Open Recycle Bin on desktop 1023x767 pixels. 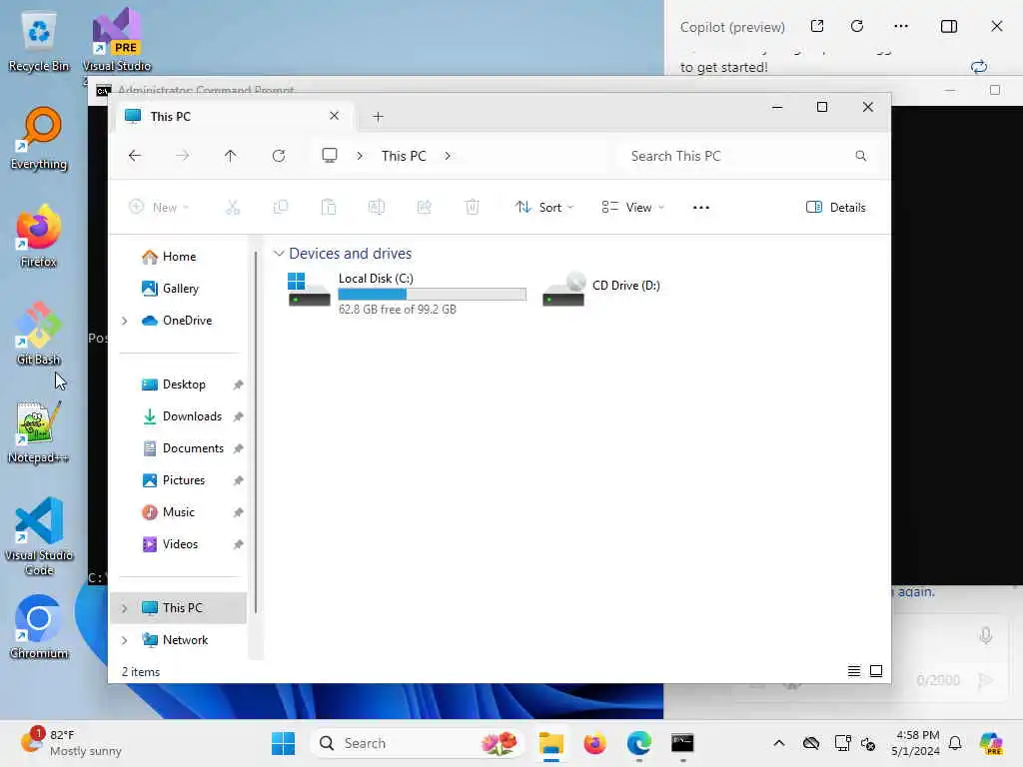coord(39,40)
